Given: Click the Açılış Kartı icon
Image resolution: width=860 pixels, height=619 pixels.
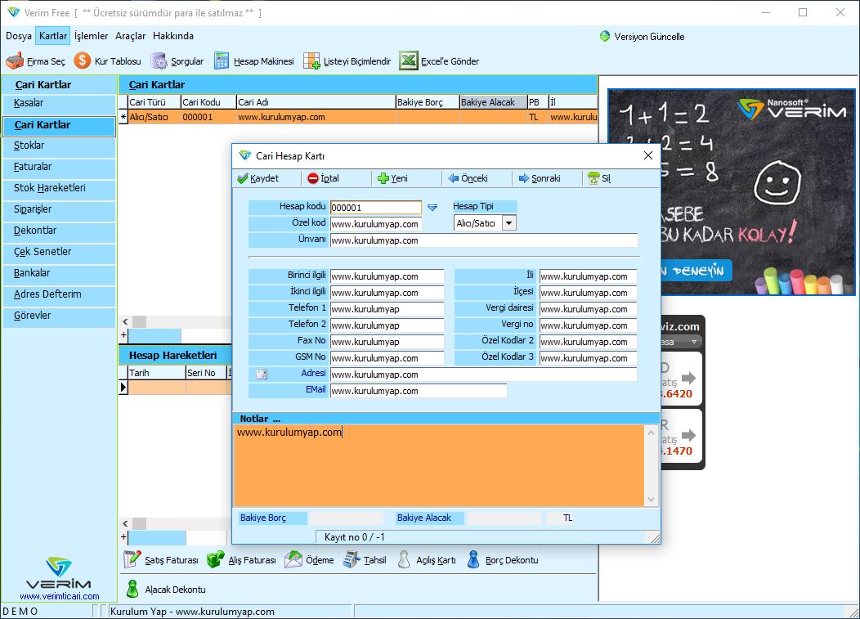Looking at the screenshot, I should [x=404, y=560].
